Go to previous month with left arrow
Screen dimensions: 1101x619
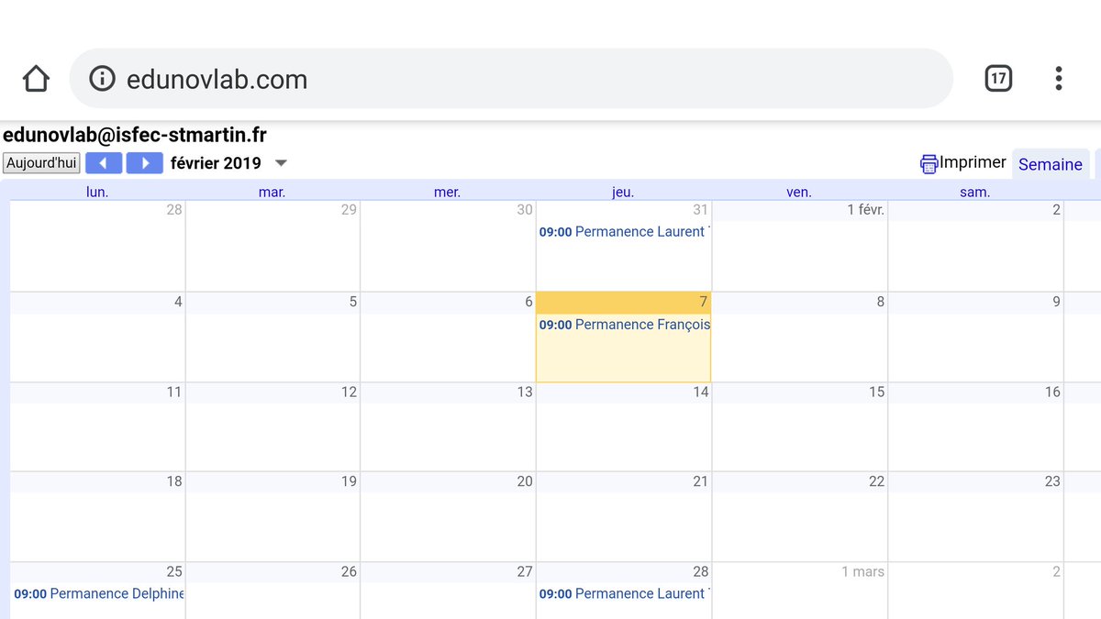tap(104, 163)
